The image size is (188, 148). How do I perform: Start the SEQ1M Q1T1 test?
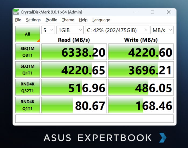(27, 69)
